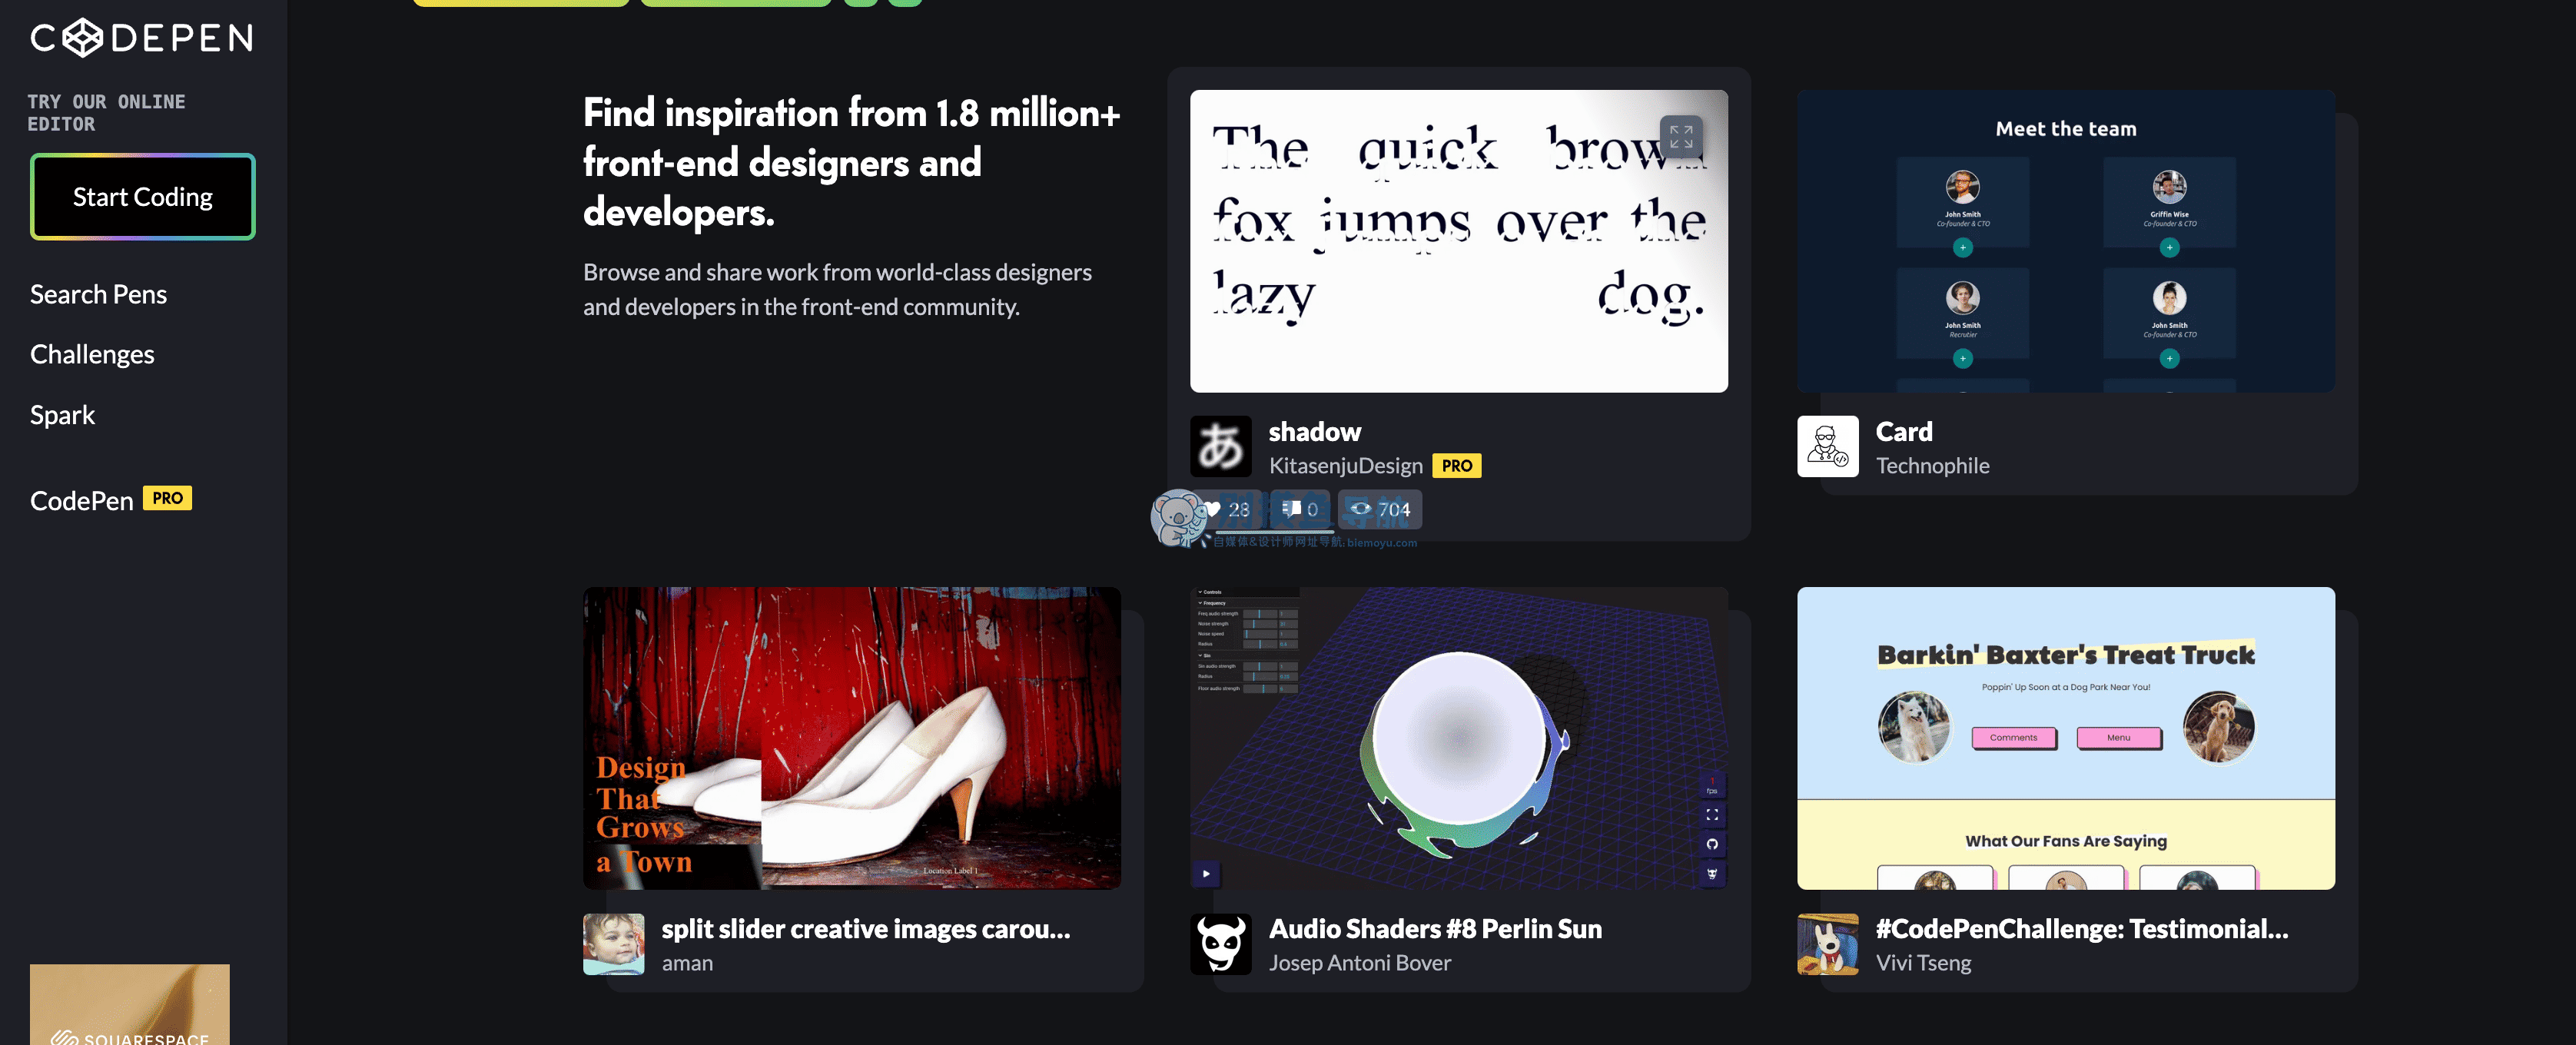The height and width of the screenshot is (1045, 2576).
Task: Open the CodePen PRO link
Action: (x=110, y=500)
